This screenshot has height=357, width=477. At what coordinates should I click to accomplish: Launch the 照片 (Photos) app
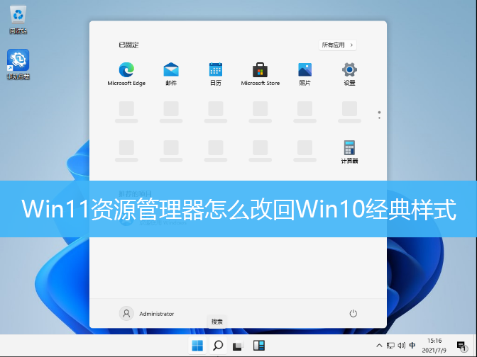pos(305,70)
